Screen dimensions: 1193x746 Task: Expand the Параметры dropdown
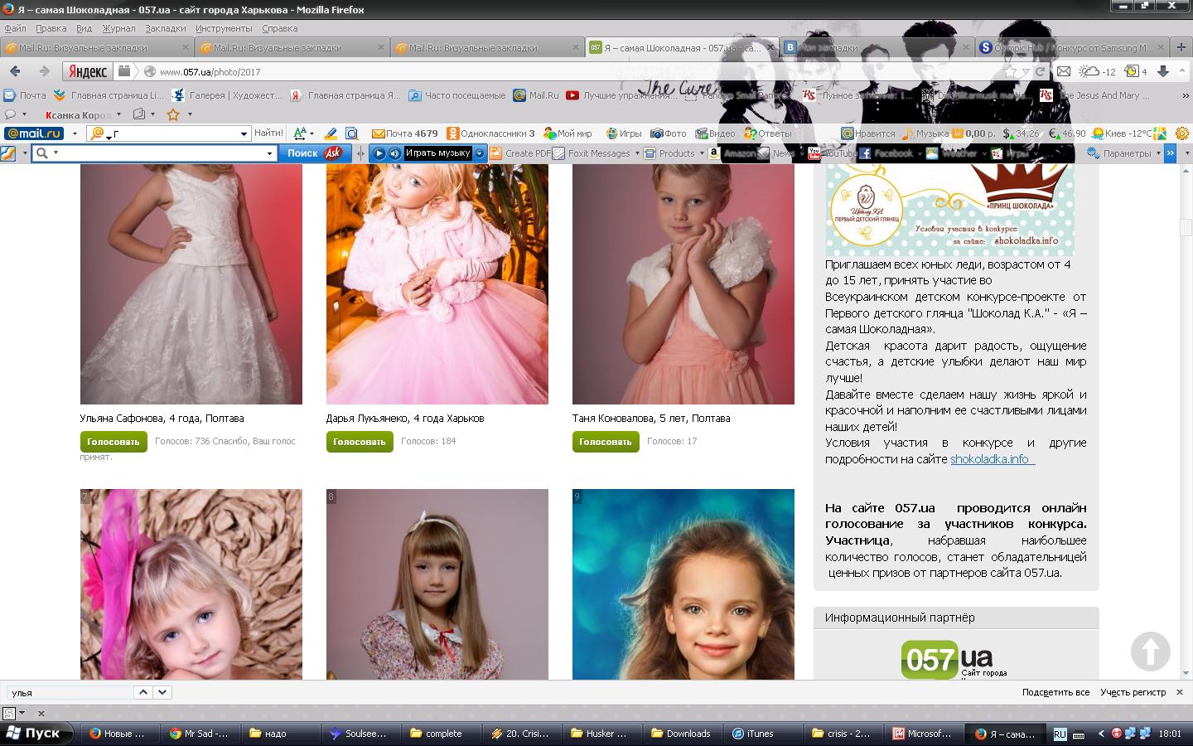pos(1158,153)
